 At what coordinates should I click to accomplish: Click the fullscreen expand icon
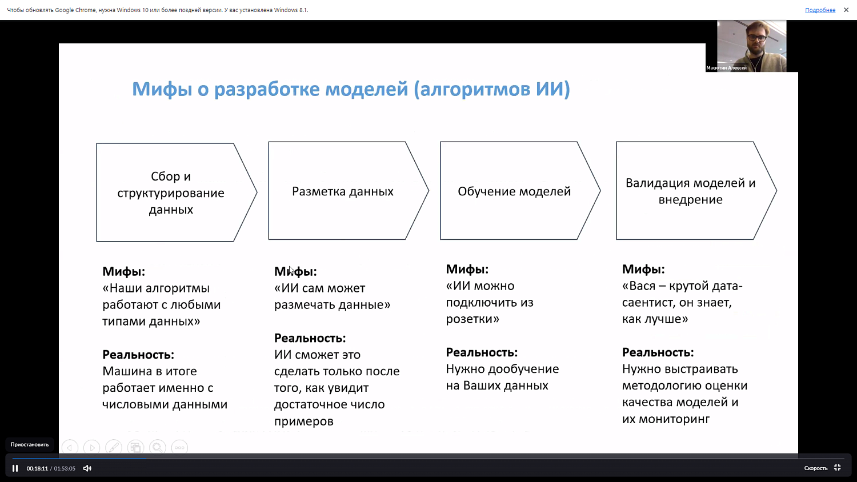point(836,468)
